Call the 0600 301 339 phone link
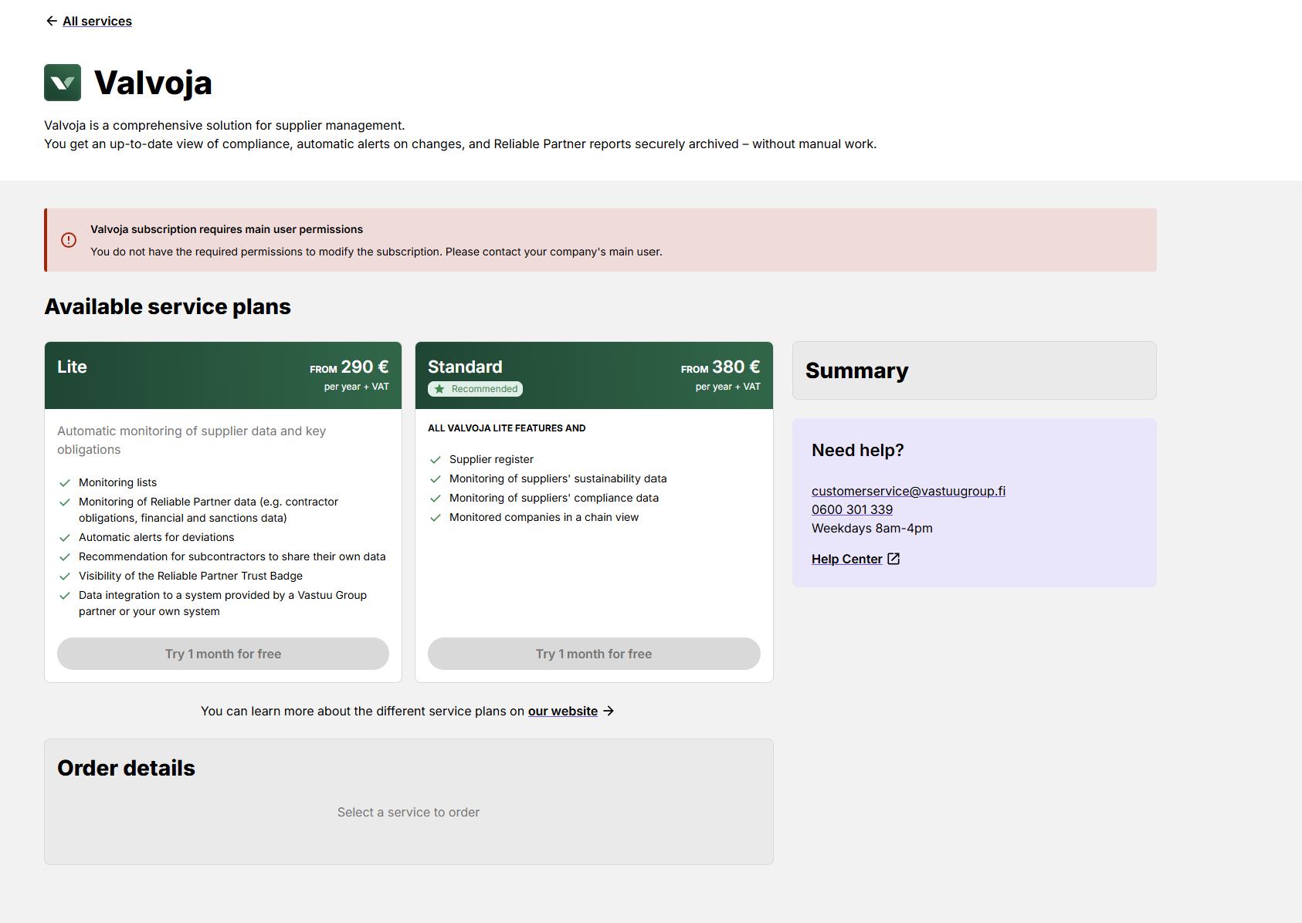Screen dimensions: 1302x923 click(x=852, y=509)
